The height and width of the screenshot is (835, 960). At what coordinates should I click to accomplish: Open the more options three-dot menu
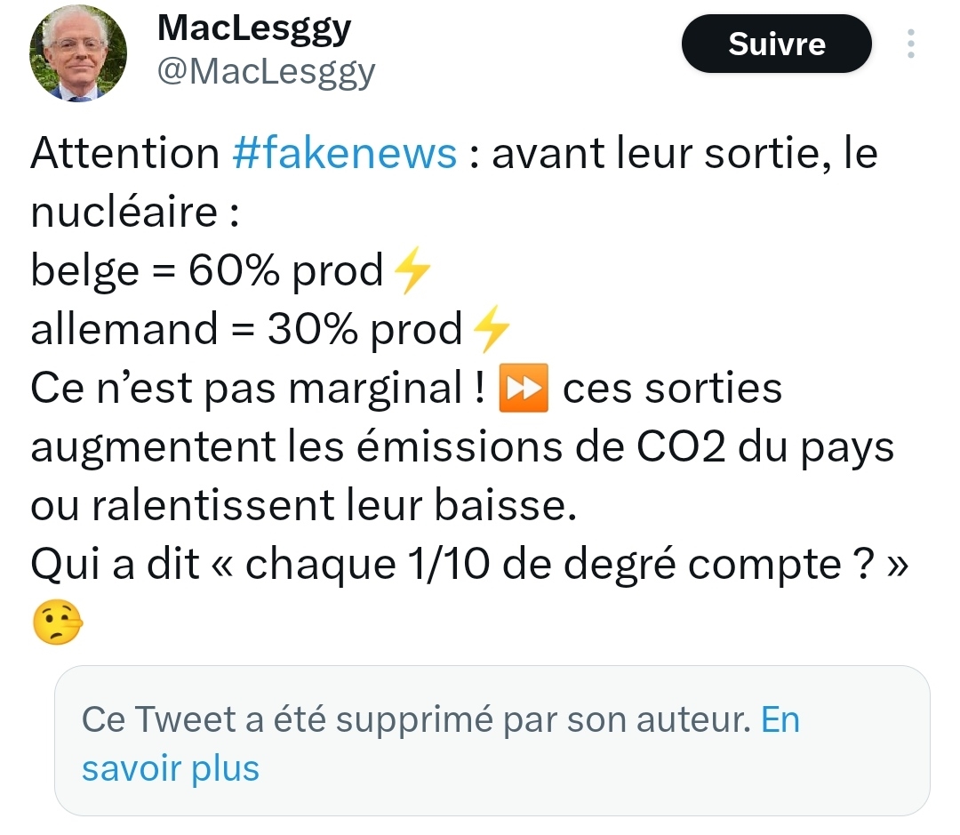click(x=910, y=44)
